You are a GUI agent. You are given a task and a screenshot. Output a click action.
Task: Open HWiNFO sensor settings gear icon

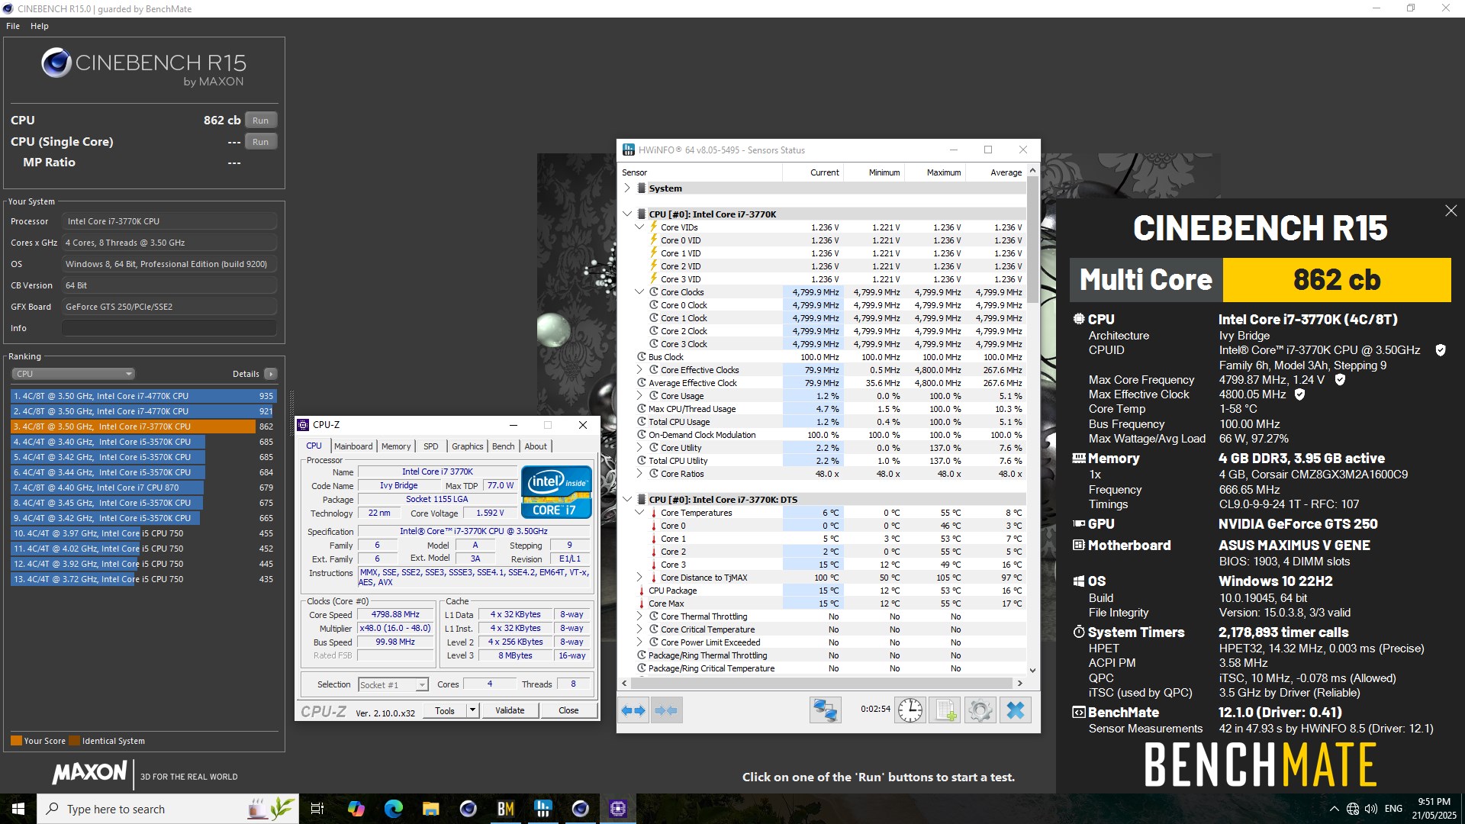(980, 710)
